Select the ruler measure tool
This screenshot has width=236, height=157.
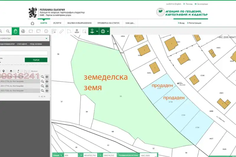click(x=61, y=31)
